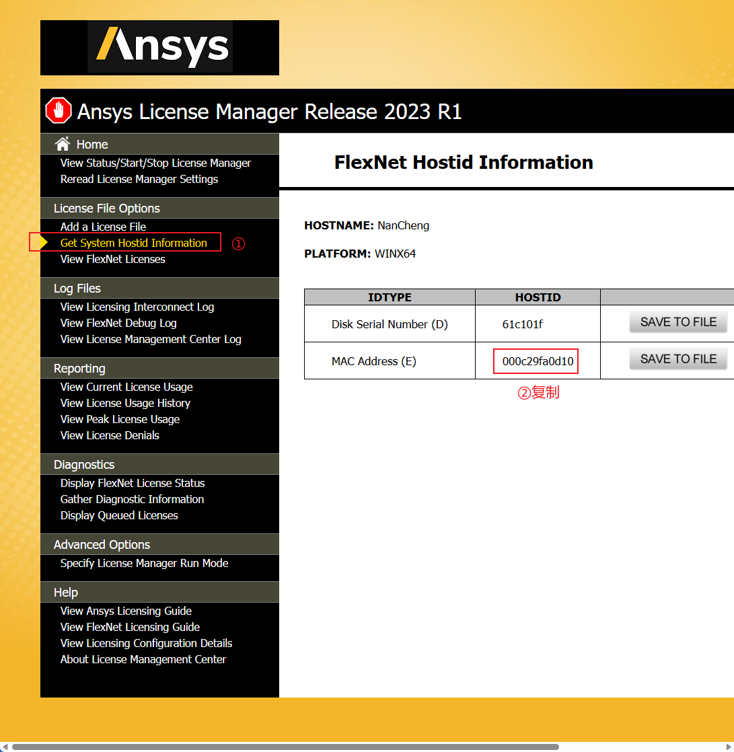Click the Ansys logo banner
734x752 pixels.
pos(159,48)
